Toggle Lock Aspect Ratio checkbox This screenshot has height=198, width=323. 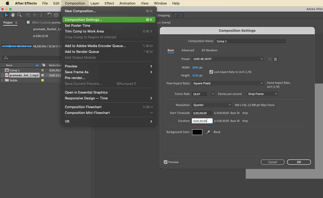(211, 72)
